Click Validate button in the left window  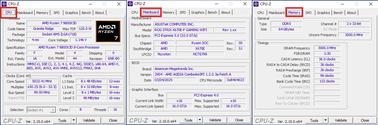pyautogui.click(x=89, y=120)
